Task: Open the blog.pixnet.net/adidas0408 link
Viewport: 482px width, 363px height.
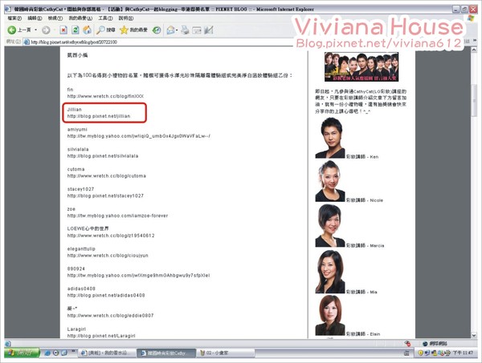Action: point(106,295)
